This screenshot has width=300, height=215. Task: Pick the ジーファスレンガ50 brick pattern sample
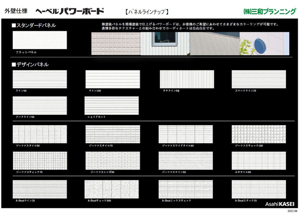point(112,161)
